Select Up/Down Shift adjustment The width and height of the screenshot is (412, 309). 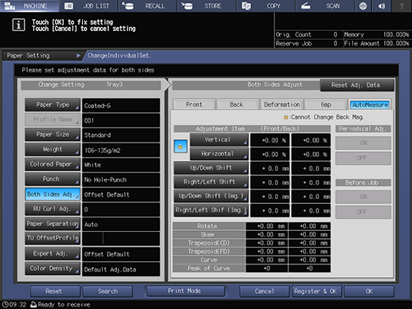coord(211,168)
